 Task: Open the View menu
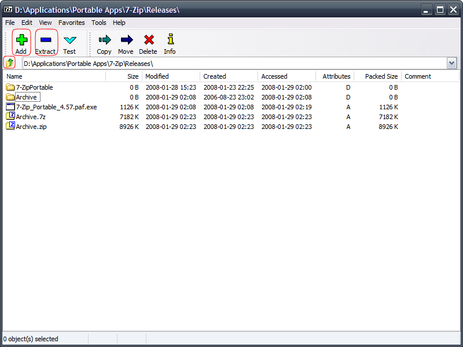pos(46,23)
